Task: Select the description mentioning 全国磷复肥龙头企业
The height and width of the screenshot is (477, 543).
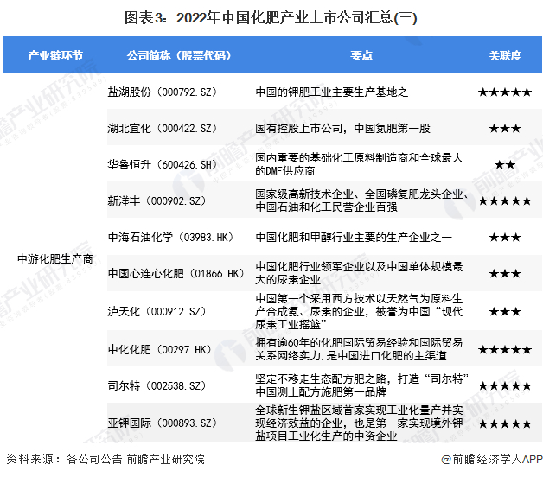Action: (362, 200)
